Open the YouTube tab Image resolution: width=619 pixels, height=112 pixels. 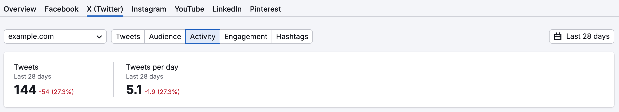click(189, 9)
